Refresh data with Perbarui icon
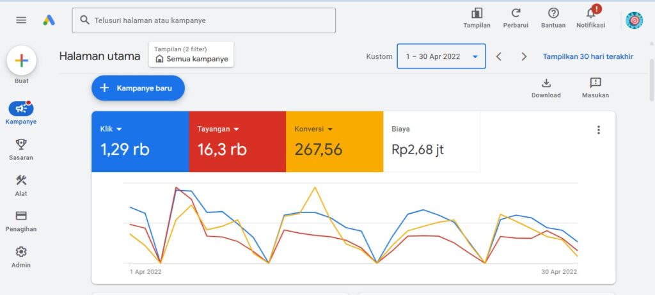Screen dimensions: 655x295 (x=516, y=13)
